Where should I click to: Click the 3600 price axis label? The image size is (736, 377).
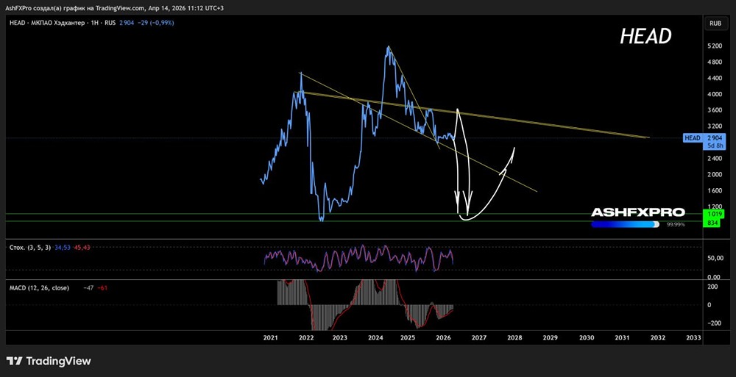point(716,110)
